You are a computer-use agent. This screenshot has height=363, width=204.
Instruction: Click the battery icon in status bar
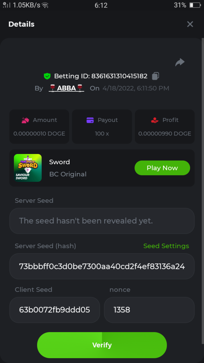click(x=195, y=5)
